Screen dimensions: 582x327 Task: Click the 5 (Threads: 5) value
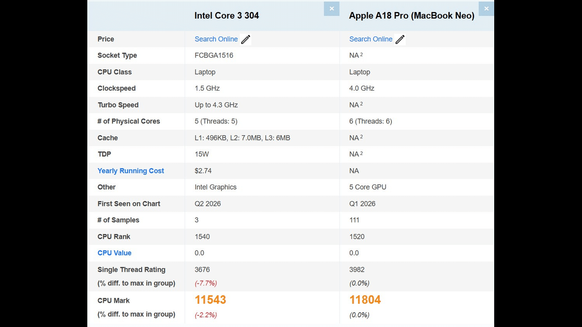216,122
